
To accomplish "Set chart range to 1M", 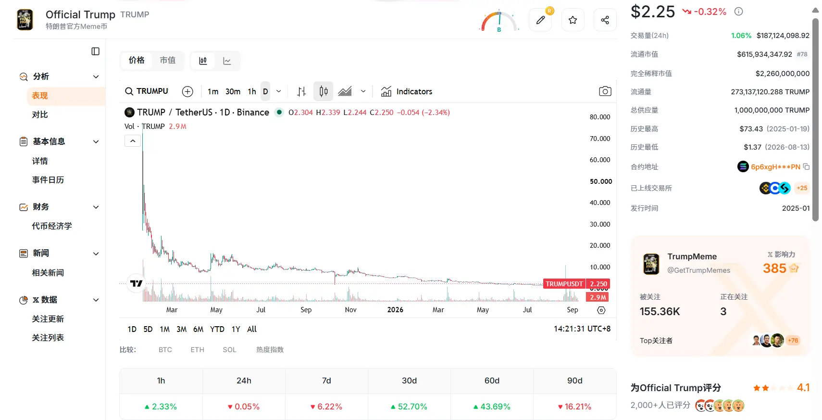I will [164, 329].
